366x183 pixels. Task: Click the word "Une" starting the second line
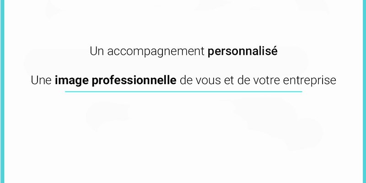[41, 81]
